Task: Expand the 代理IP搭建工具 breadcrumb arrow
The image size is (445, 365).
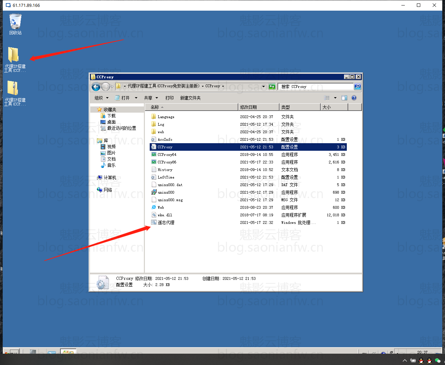Action: pos(203,86)
